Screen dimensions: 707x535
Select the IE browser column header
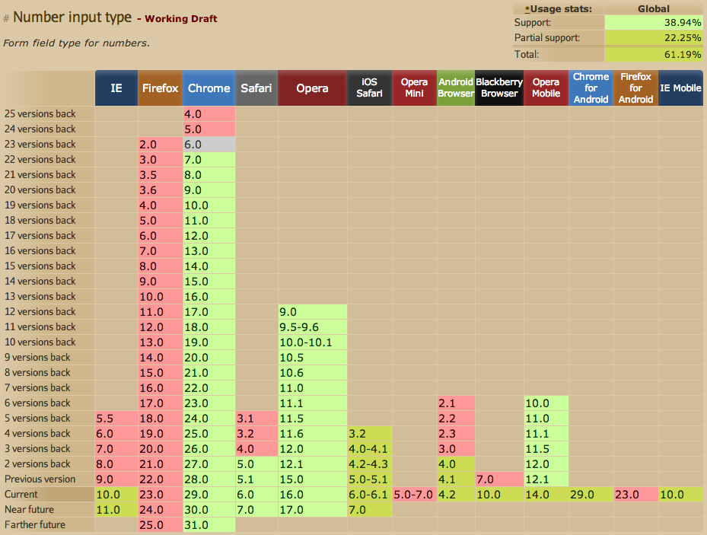point(116,88)
